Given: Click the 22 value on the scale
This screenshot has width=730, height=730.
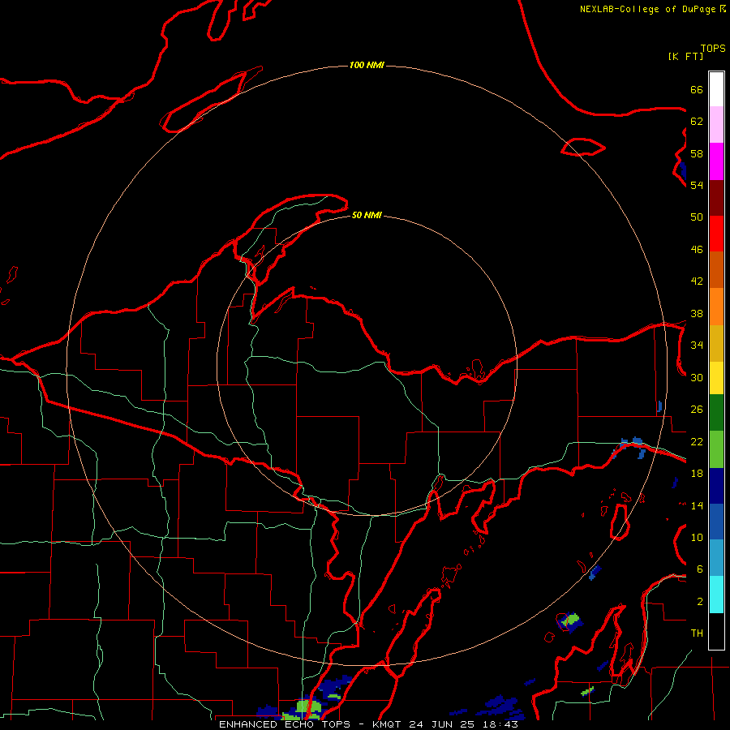Looking at the screenshot, I should 697,442.
